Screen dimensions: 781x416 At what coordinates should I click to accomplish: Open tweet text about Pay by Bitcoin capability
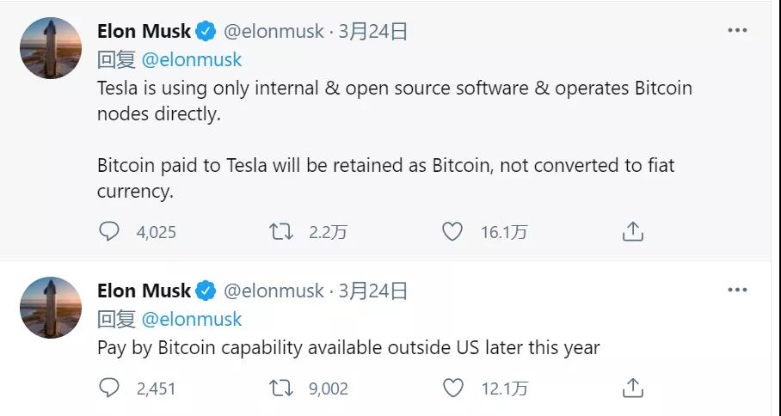[348, 347]
